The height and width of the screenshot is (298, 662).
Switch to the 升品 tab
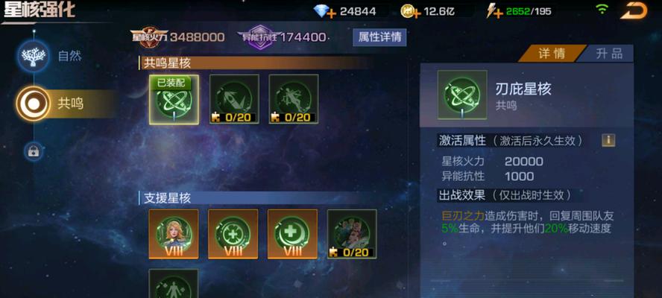click(x=608, y=54)
